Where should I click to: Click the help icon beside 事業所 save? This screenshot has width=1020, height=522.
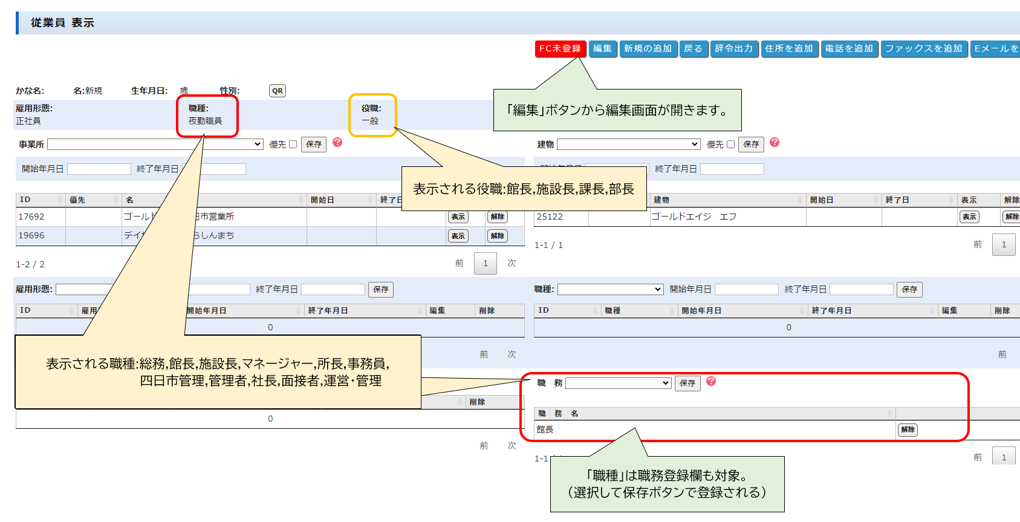pos(337,142)
